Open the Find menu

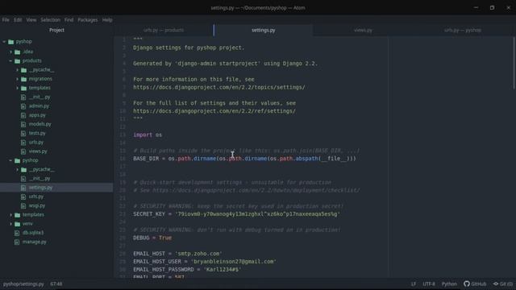point(69,20)
